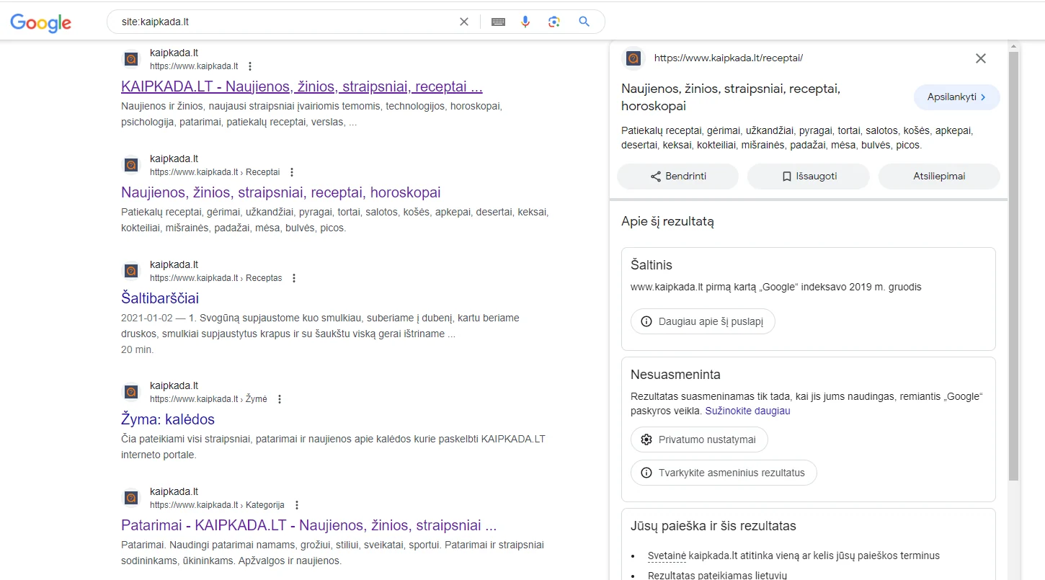Click the Apsilankyti button
The image size is (1045, 580).
(x=956, y=97)
